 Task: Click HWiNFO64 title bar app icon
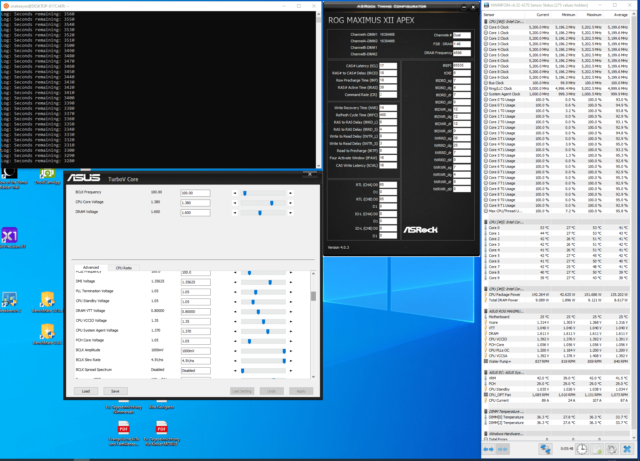(486, 5)
